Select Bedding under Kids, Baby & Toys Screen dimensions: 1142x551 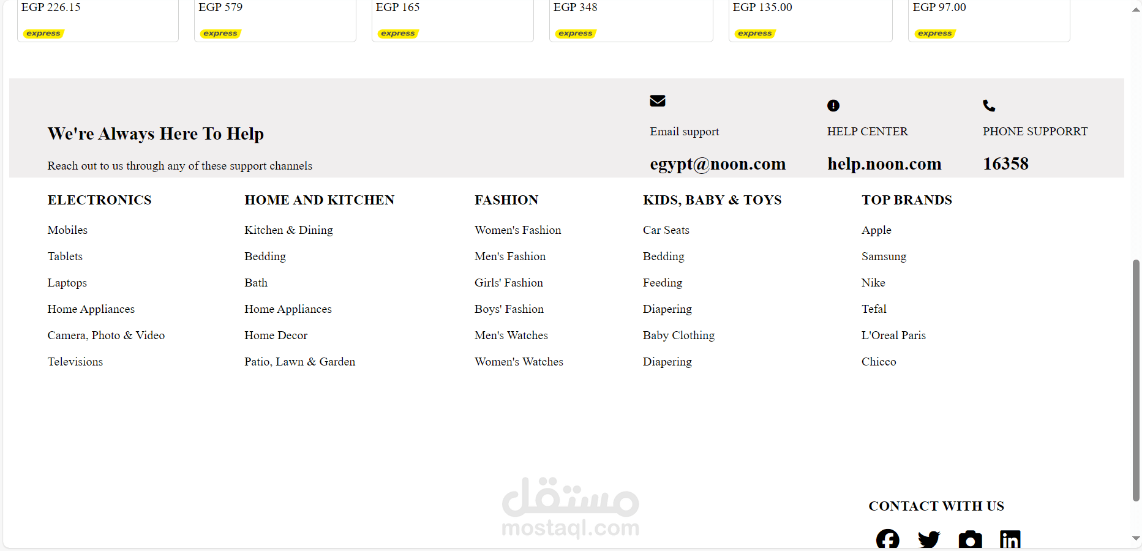[x=664, y=257]
